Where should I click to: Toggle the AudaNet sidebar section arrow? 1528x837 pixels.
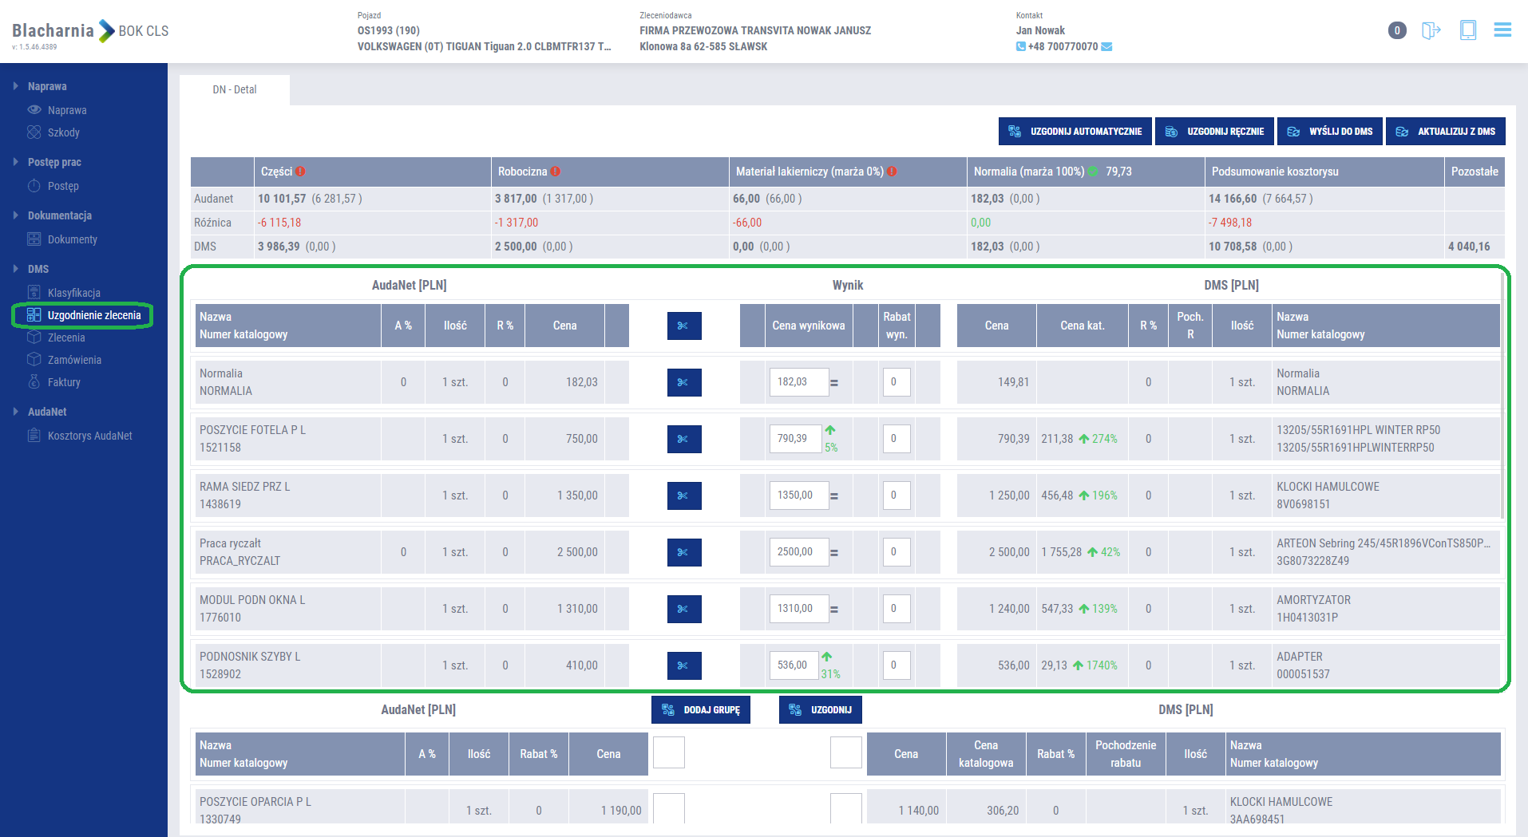pos(16,412)
